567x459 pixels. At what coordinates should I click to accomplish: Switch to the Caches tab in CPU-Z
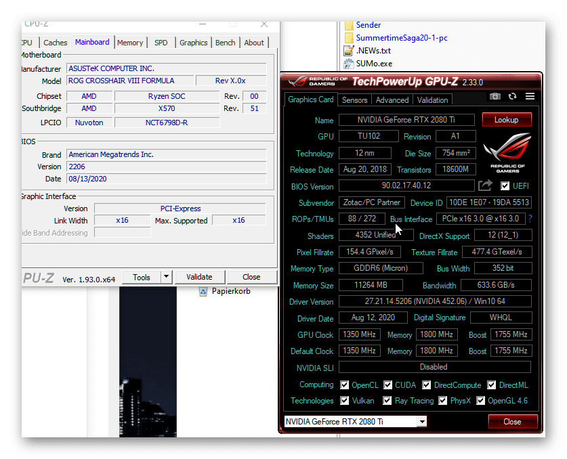(x=55, y=43)
